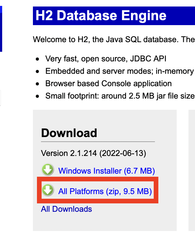The width and height of the screenshot is (195, 244).
Task: Click the 'Browser based Console application' line
Action: [108, 83]
